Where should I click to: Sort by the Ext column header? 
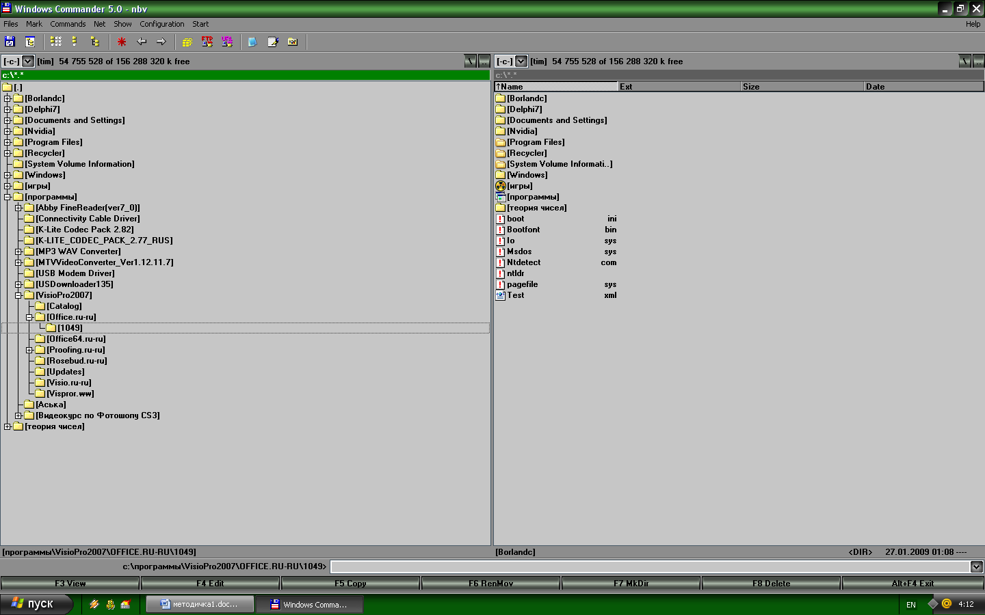coord(679,87)
